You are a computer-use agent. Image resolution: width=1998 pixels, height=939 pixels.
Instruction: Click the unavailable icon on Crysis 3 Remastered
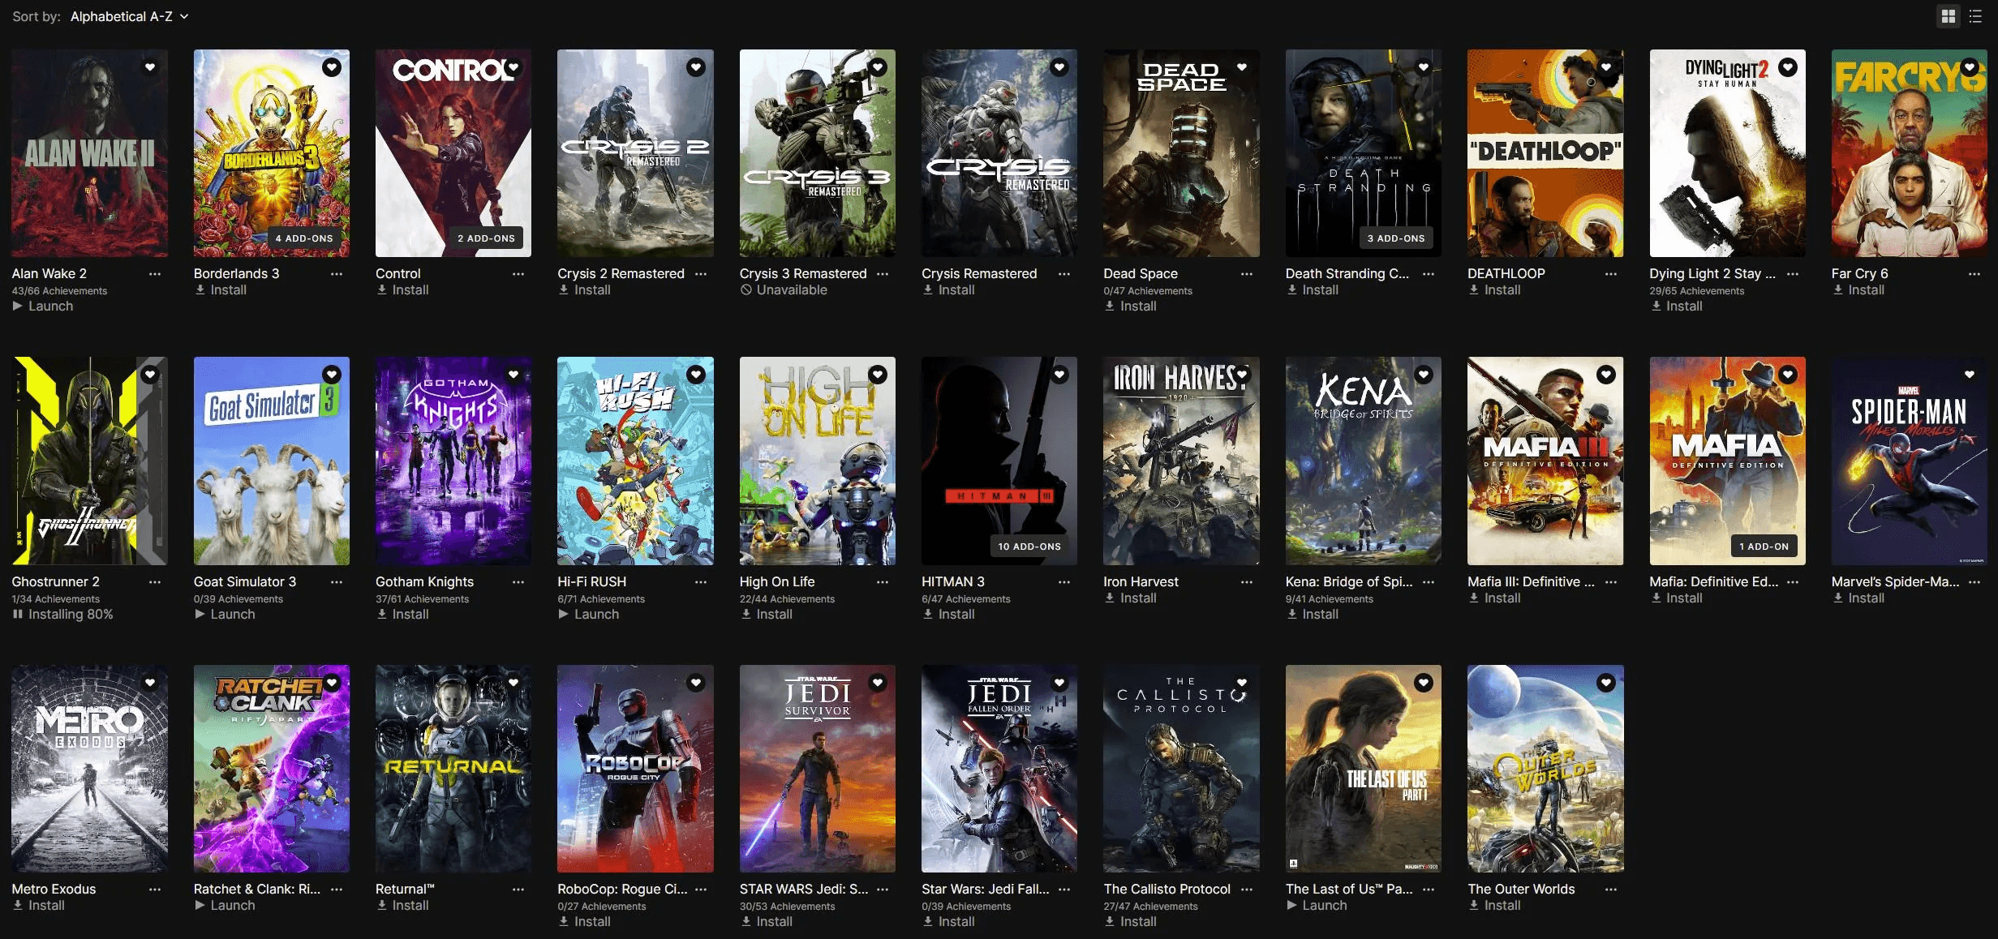[x=746, y=289]
